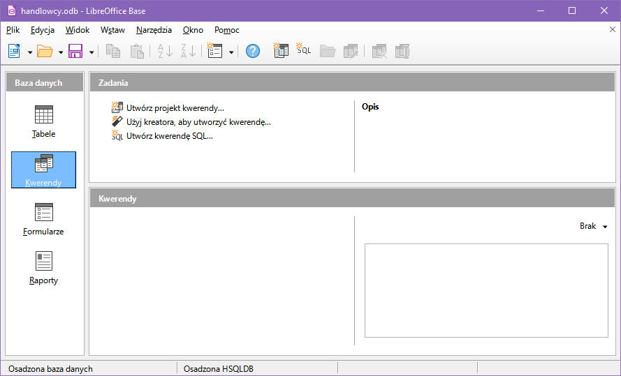This screenshot has height=376, width=621.
Task: Click Utwórz projekt kwerendy task
Action: (x=175, y=108)
